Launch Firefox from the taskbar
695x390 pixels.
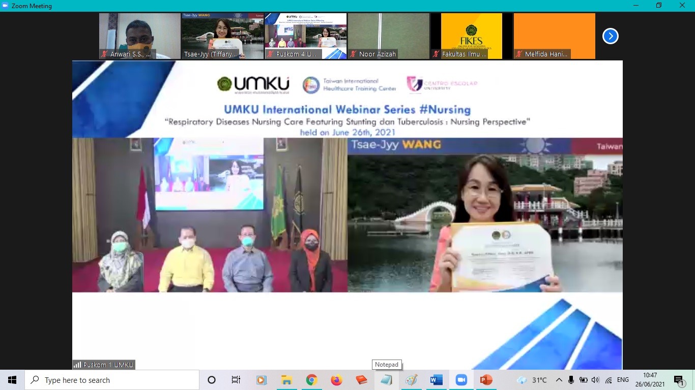[x=336, y=380]
